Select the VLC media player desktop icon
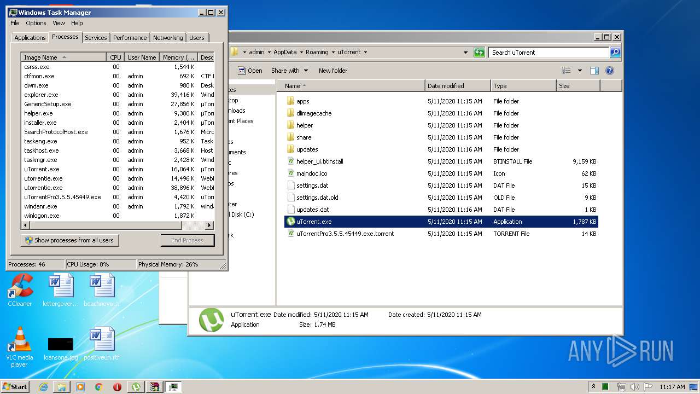The height and width of the screenshot is (394, 700). click(20, 347)
